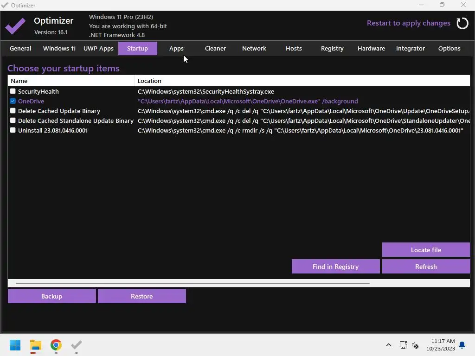This screenshot has height=356, width=475.
Task: Click the OneDriveSetup del command location
Action: pyautogui.click(x=303, y=111)
